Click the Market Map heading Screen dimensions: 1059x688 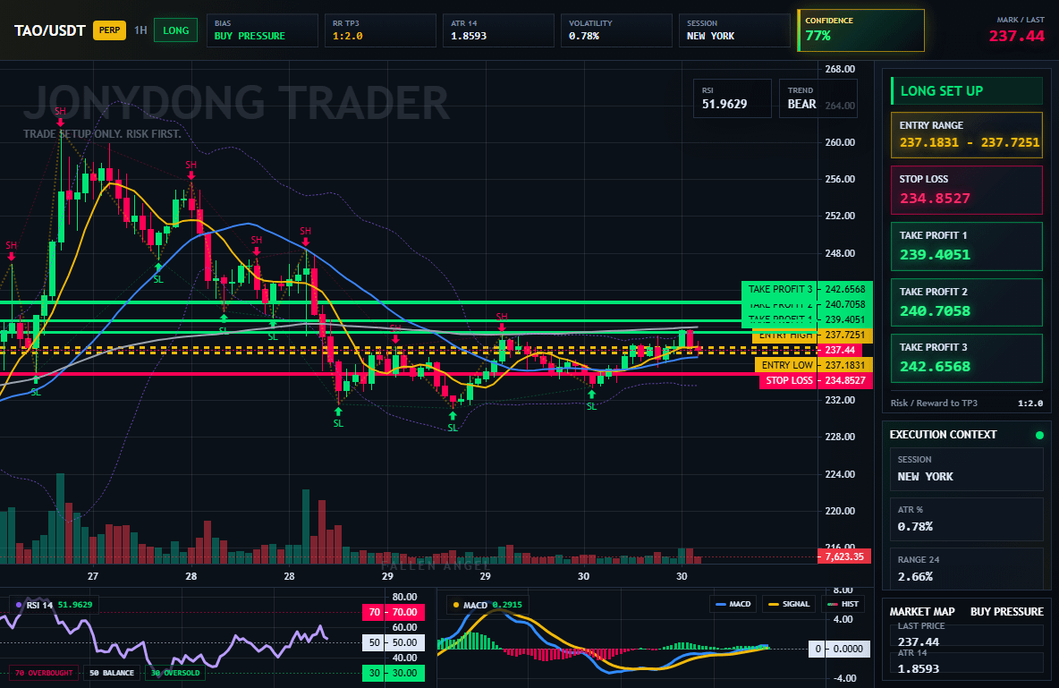[x=922, y=612]
